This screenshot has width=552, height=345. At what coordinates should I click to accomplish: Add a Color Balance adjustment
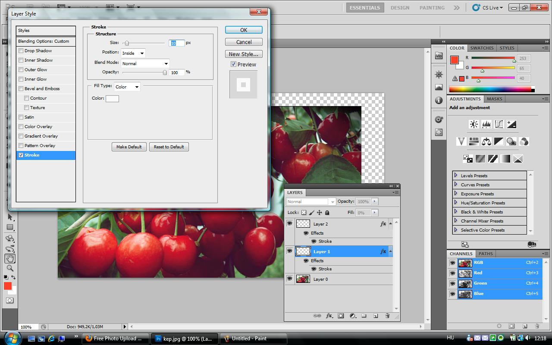[486, 141]
